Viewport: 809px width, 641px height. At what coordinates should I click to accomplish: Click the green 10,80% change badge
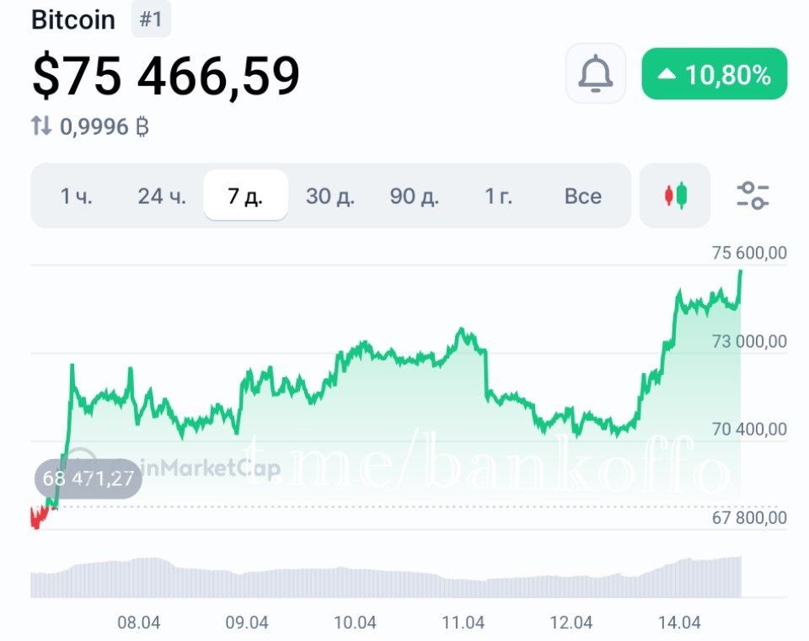pos(714,75)
